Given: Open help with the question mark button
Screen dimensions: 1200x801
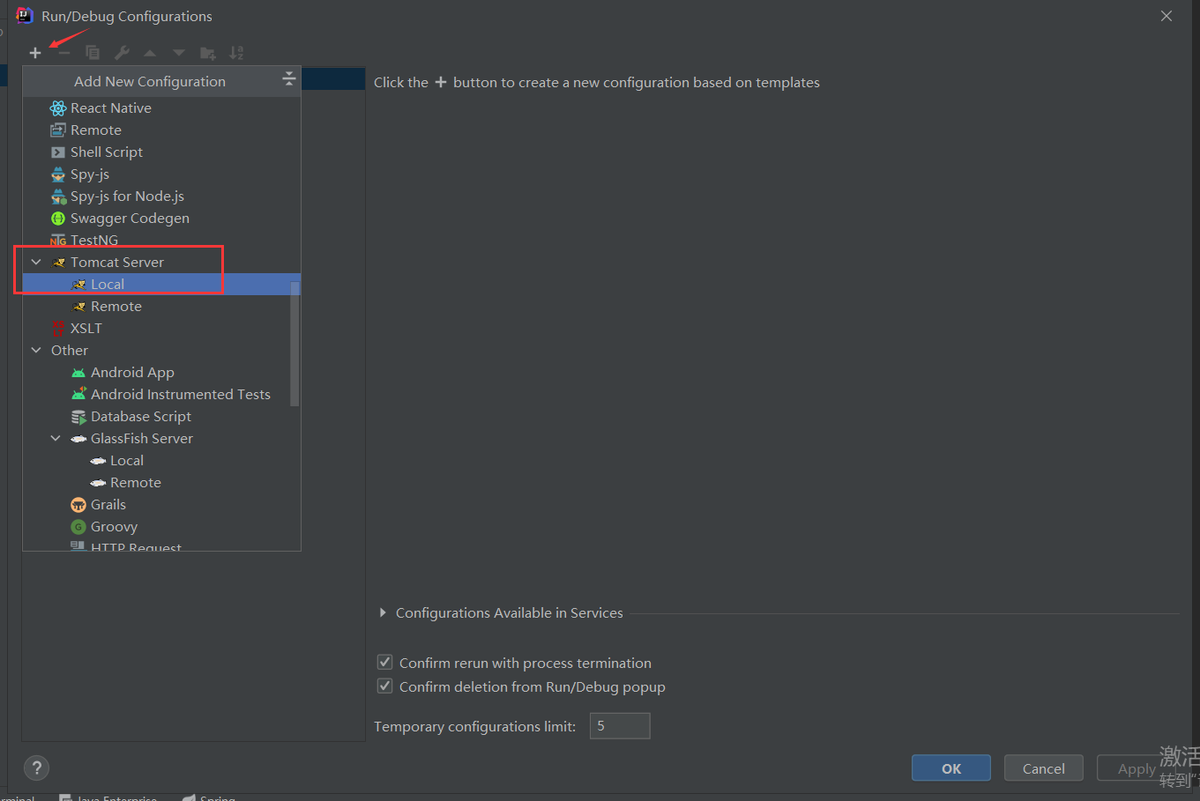Looking at the screenshot, I should 36,768.
